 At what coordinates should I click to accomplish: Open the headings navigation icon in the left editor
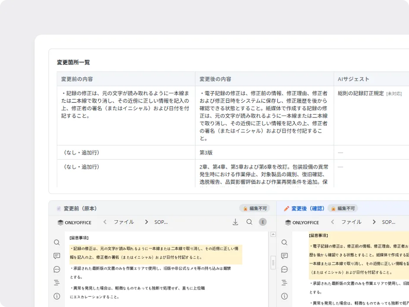[x=57, y=283]
